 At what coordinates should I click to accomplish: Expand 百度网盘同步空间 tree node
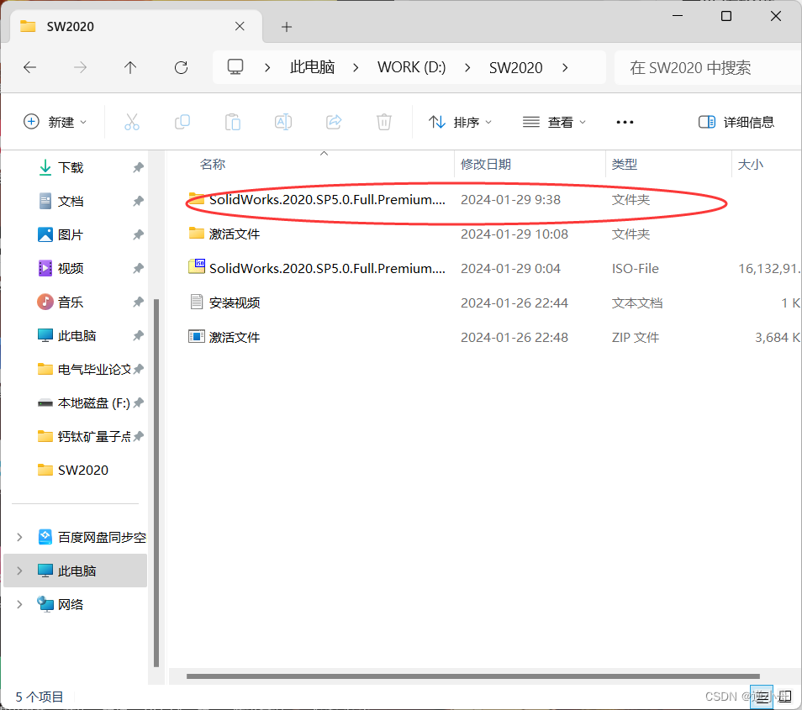(19, 537)
